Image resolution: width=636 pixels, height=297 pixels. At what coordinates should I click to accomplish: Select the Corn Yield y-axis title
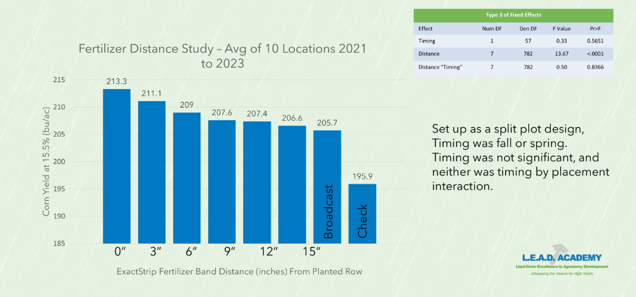46,162
